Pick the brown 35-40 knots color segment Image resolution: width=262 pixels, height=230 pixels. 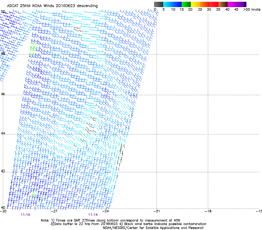(223, 4)
